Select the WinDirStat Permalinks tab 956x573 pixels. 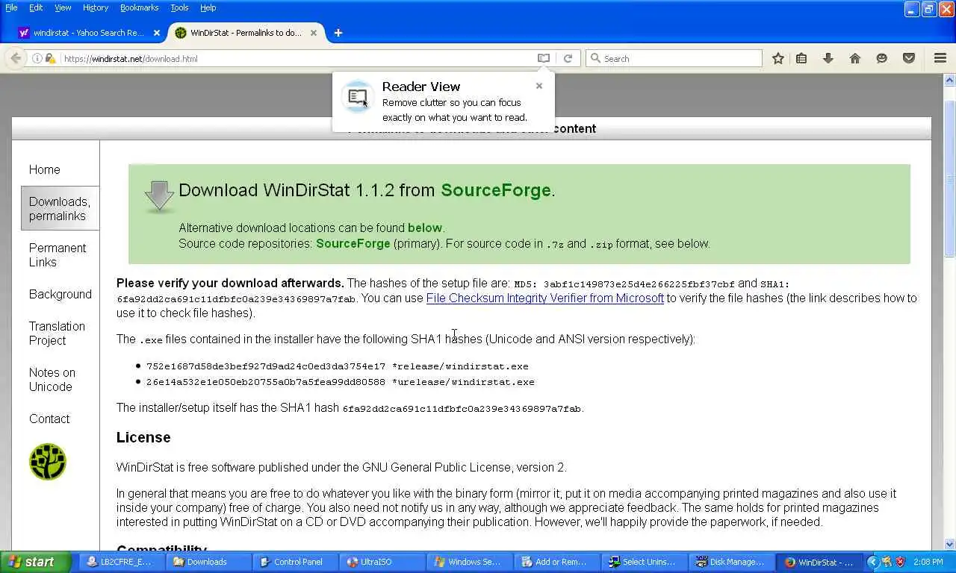(246, 33)
